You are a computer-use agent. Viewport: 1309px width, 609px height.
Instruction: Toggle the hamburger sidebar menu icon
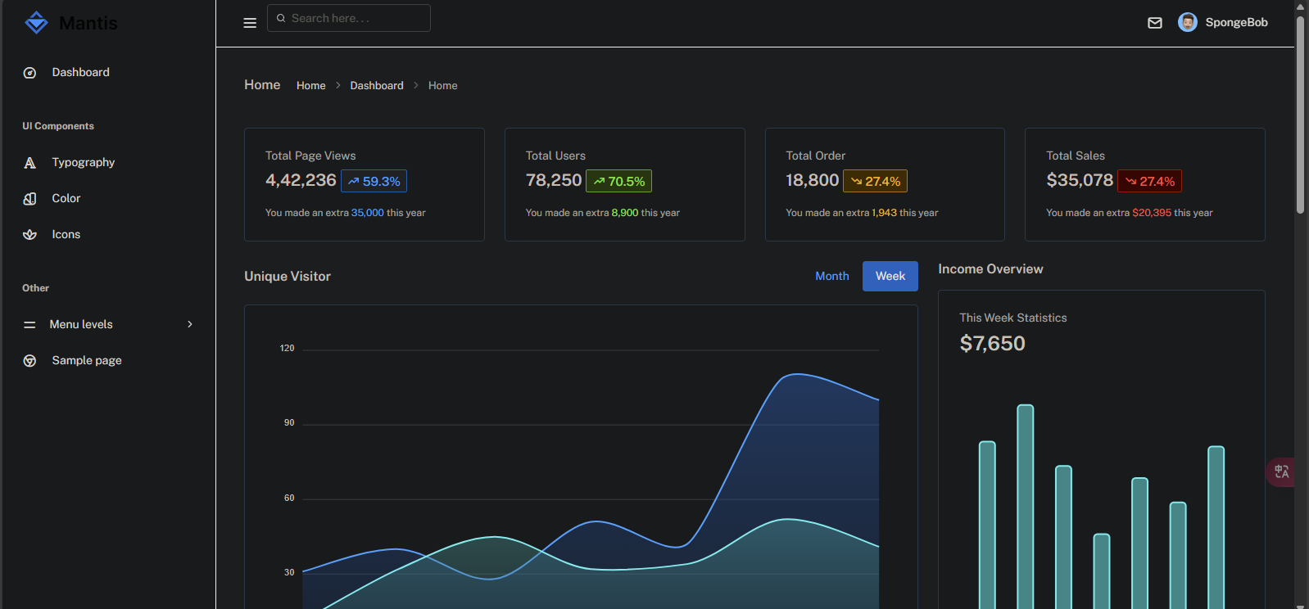click(250, 23)
